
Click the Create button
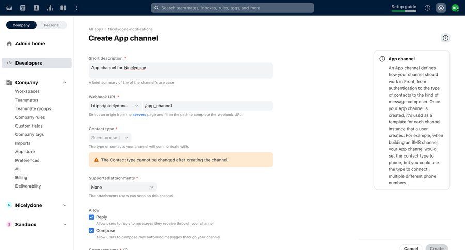(x=437, y=247)
